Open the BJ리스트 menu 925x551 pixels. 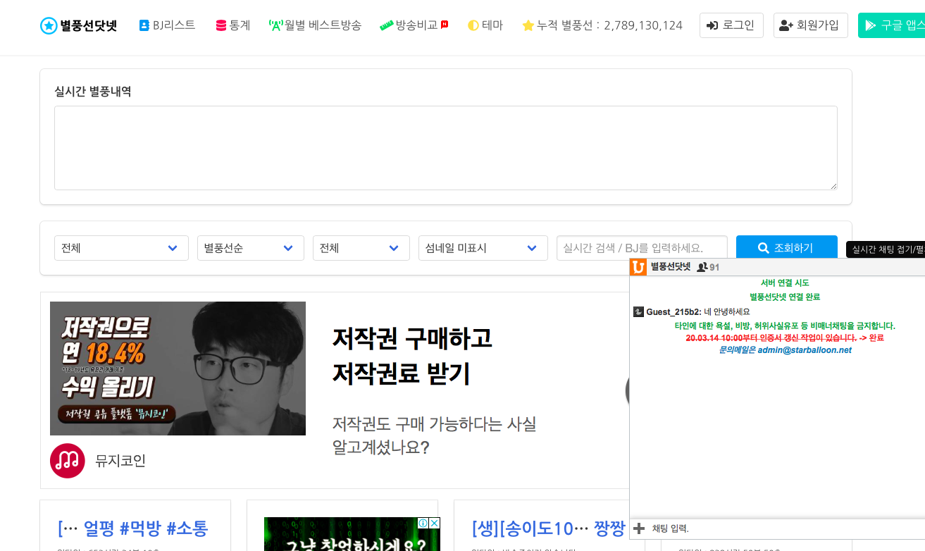click(167, 25)
